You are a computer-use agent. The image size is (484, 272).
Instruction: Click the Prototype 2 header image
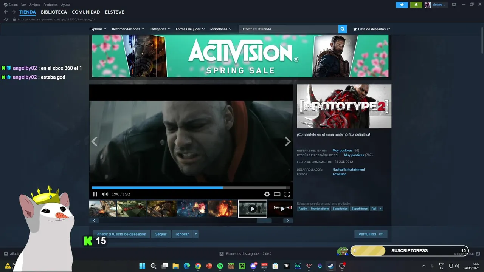[344, 107]
